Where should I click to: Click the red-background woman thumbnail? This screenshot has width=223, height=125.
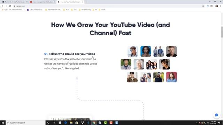[x=171, y=77]
